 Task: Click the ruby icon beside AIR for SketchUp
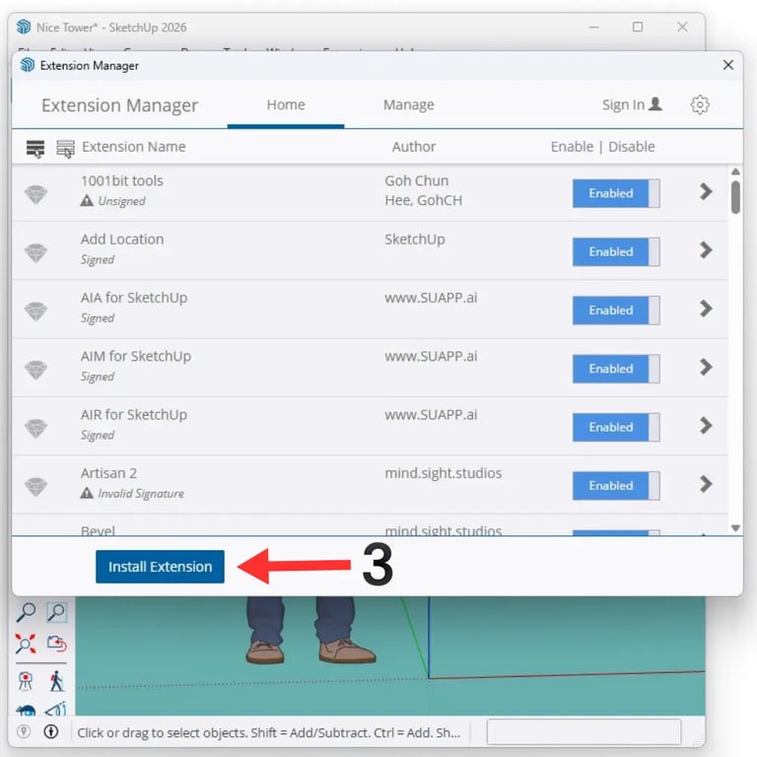click(36, 428)
